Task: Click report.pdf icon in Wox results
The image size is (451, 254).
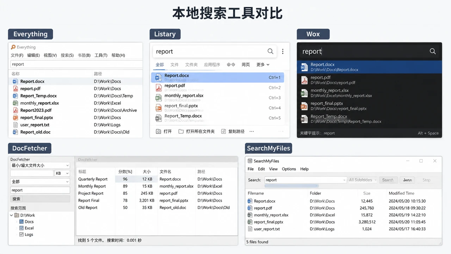Action: pyautogui.click(x=304, y=80)
